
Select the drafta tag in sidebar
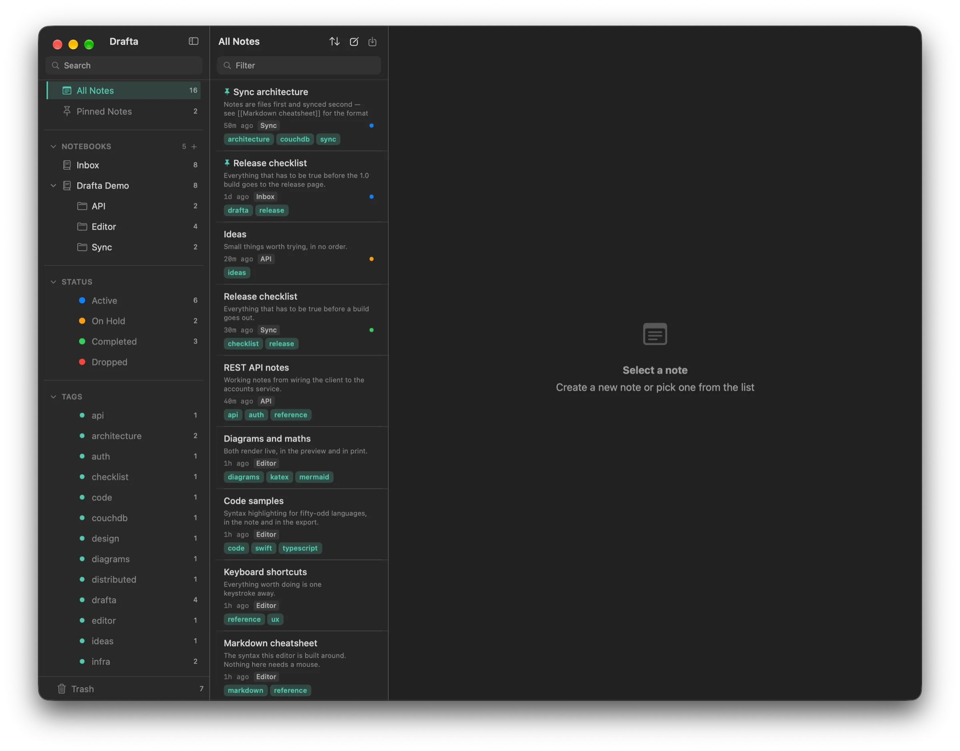(x=124, y=600)
